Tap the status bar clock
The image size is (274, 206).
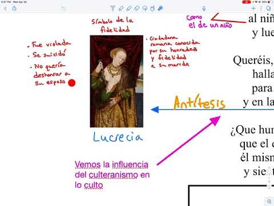click(6, 2)
